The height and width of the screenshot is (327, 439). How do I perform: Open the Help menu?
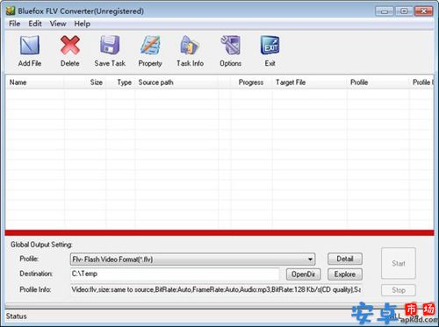point(82,24)
